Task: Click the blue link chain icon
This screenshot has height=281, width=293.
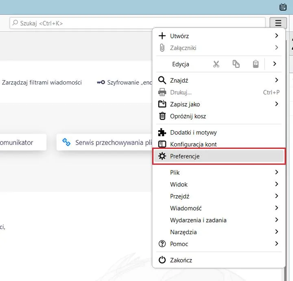Action: point(66,142)
